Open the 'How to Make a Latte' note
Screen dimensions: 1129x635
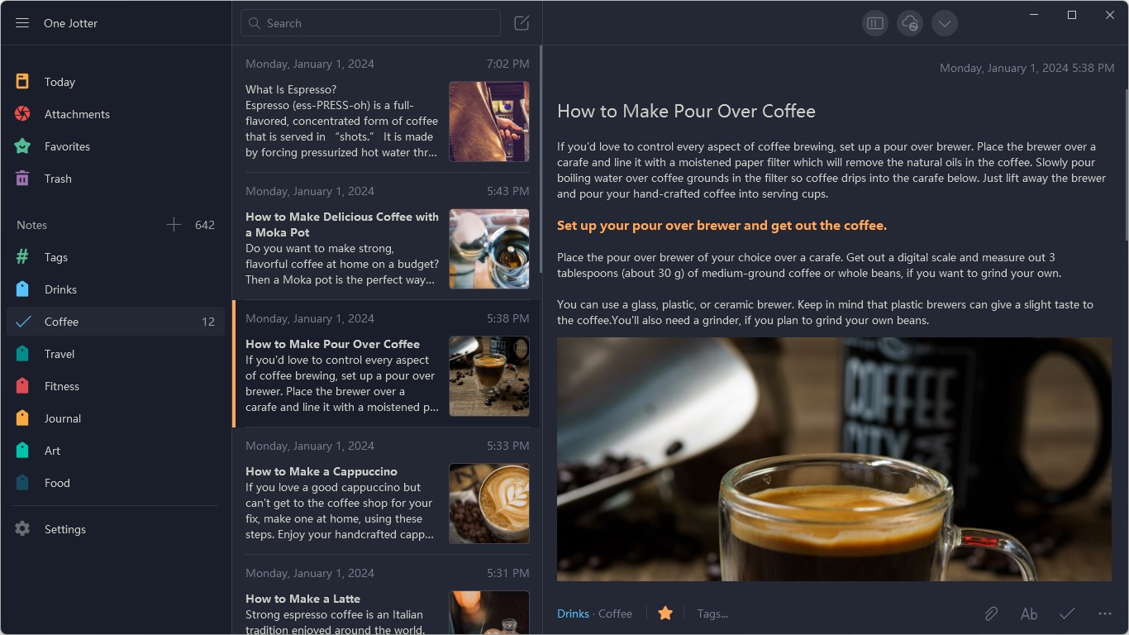click(x=387, y=595)
